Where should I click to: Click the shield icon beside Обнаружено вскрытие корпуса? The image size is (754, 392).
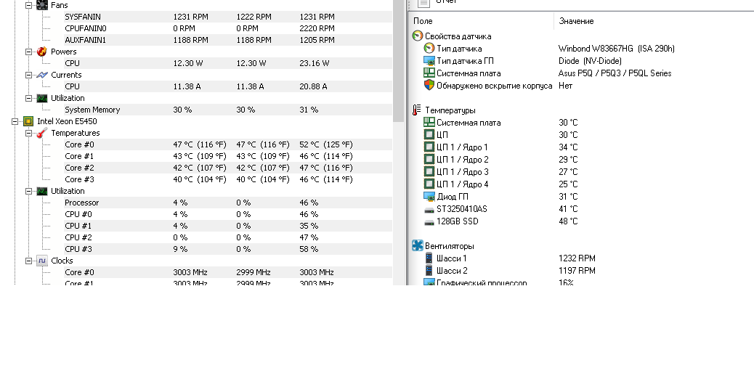[x=429, y=86]
